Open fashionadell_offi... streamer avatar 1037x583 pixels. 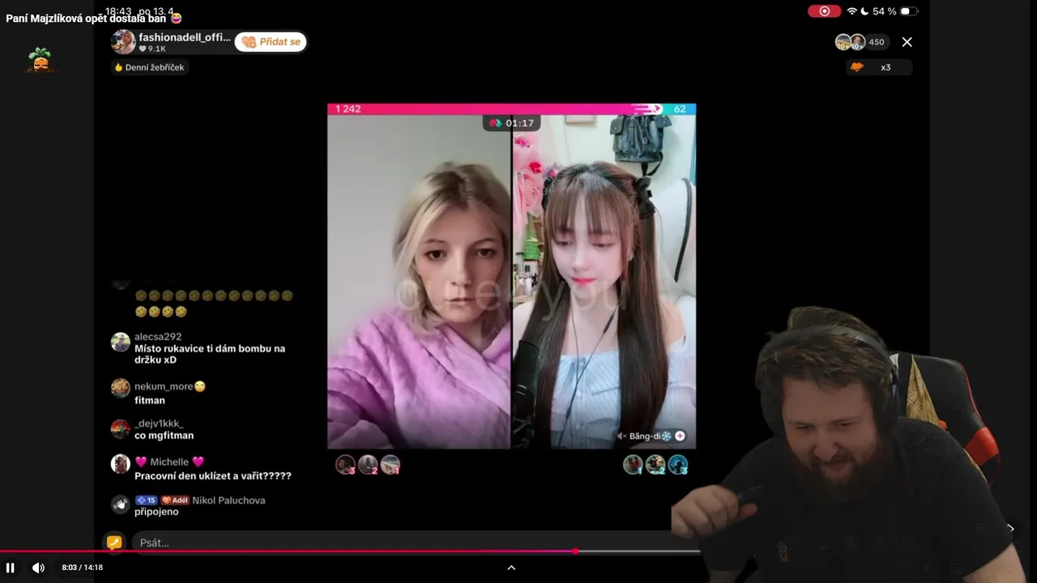[123, 42]
